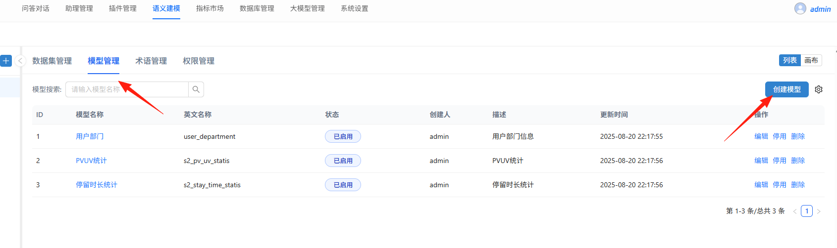Screen dimensions: 837x248
Task: Open the 插件管理 menu
Action: (x=123, y=8)
